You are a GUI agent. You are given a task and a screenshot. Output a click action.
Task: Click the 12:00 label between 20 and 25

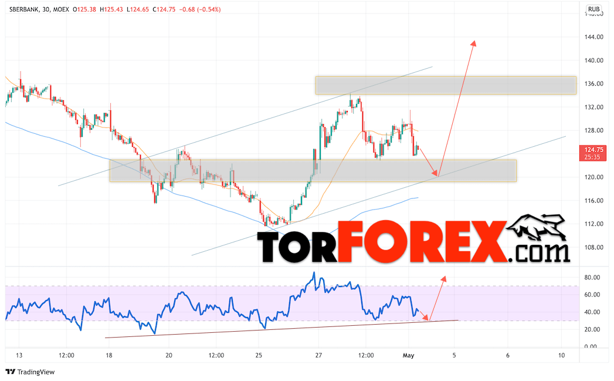(x=216, y=356)
